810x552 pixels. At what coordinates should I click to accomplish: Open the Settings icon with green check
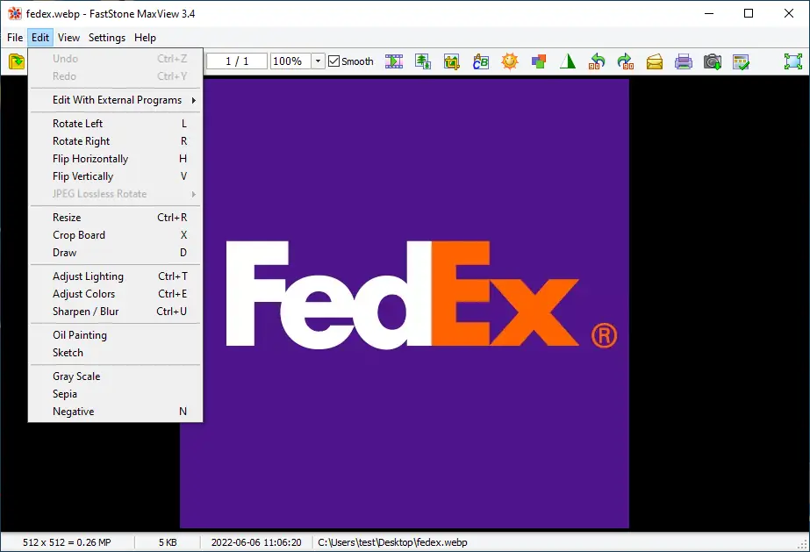(x=741, y=61)
